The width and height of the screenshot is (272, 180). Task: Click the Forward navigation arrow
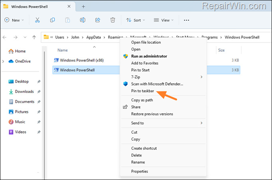[16, 37]
